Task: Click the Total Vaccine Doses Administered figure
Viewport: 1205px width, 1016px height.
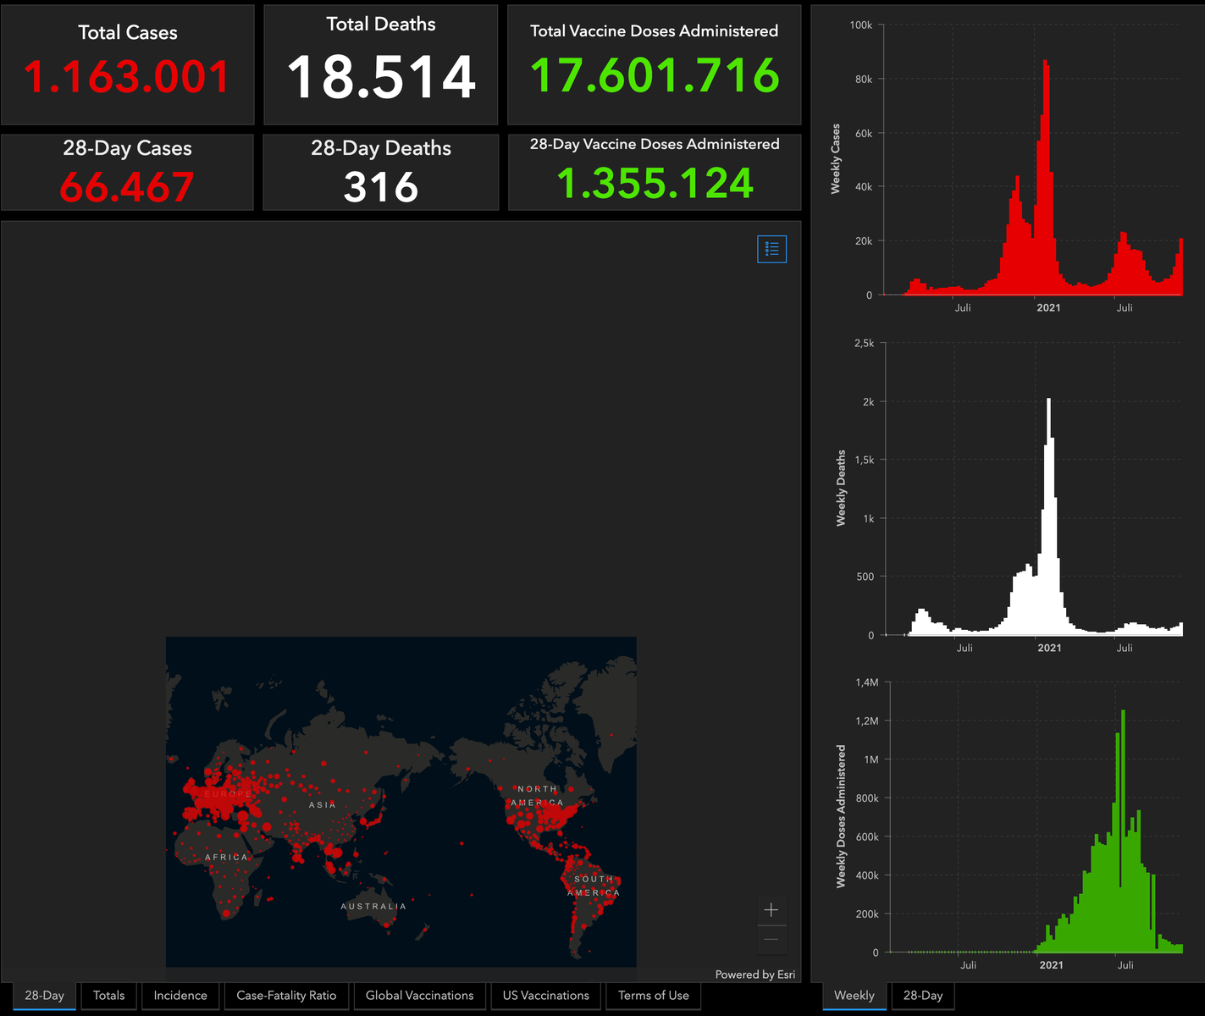Action: [654, 75]
